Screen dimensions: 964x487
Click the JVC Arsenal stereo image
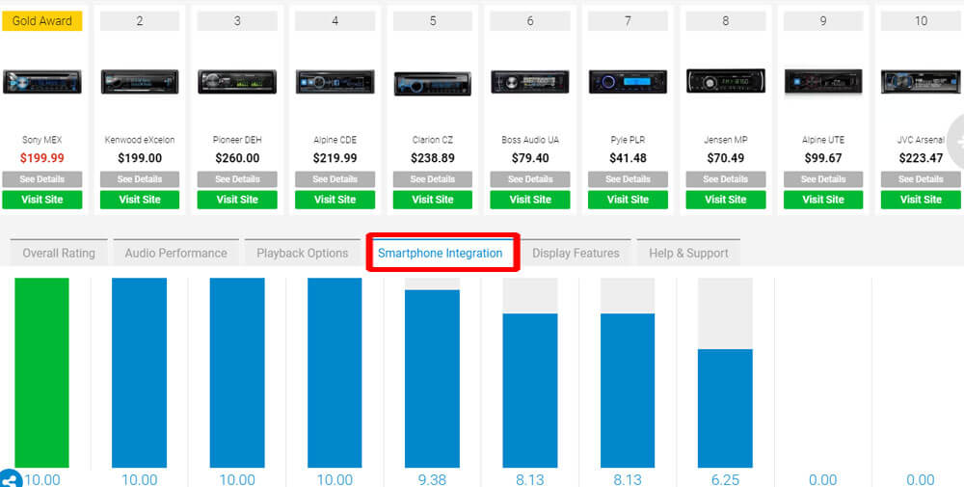point(921,82)
